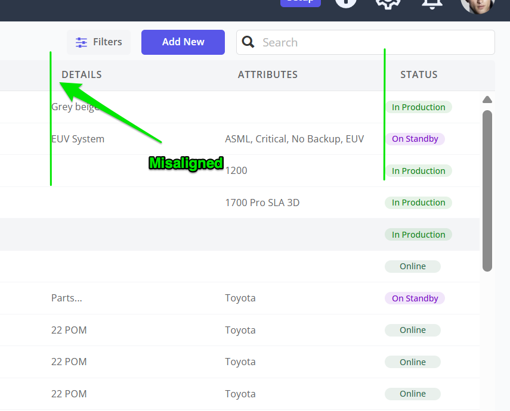Viewport: 510px width, 411px height.
Task: Open the Filters panel
Action: click(99, 42)
